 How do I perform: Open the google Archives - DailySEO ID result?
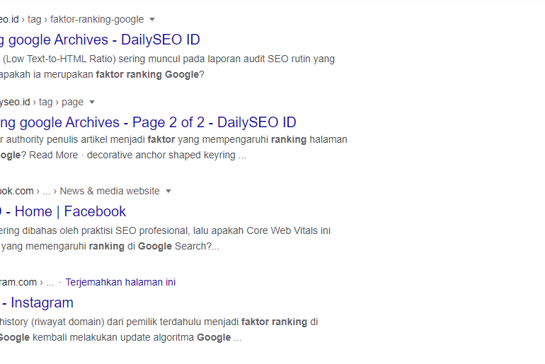100,40
